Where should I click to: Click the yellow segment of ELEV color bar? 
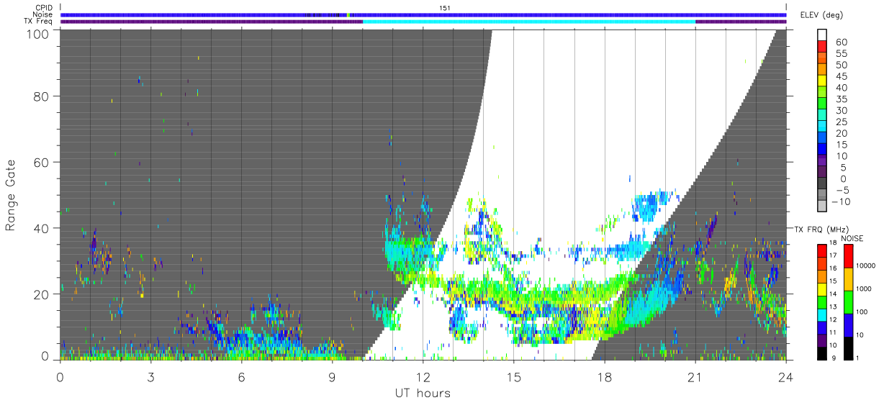(823, 81)
